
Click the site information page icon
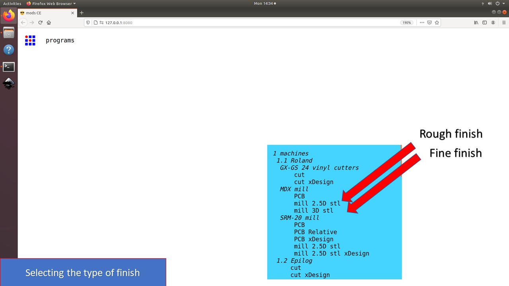pyautogui.click(x=95, y=23)
